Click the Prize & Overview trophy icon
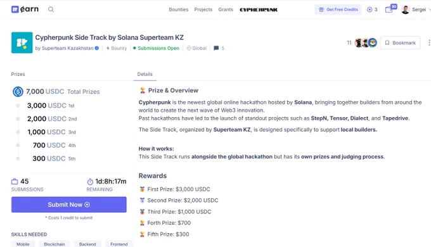Image resolution: width=431 pixels, height=247 pixels. 143,90
